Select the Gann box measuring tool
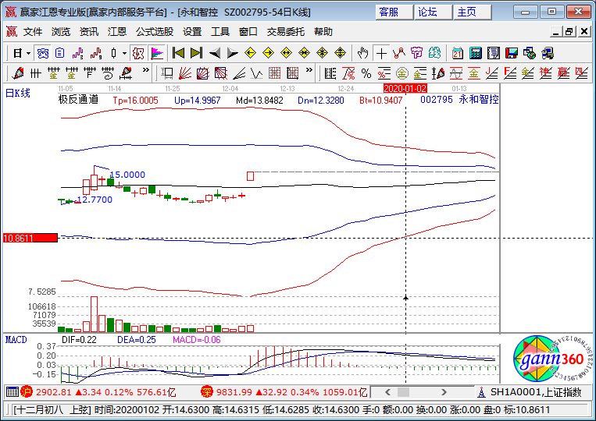596x421 pixels. [x=167, y=73]
